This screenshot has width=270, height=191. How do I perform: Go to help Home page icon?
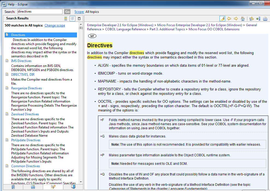[243, 19]
